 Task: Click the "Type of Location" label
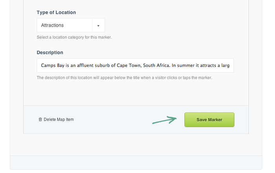(56, 13)
